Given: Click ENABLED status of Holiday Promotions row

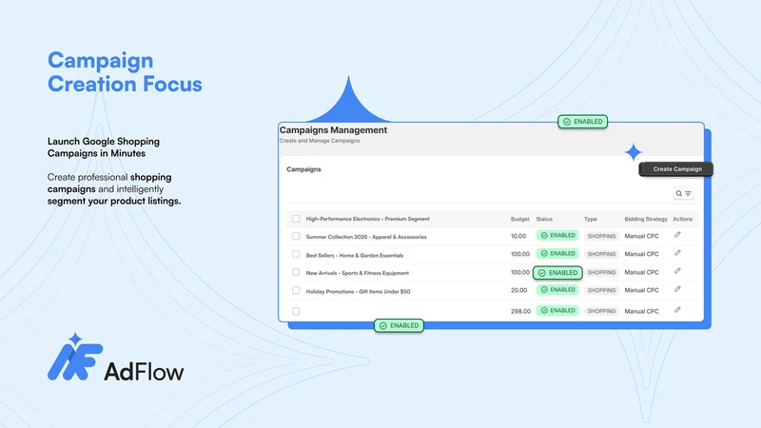Looking at the screenshot, I should click(x=557, y=290).
